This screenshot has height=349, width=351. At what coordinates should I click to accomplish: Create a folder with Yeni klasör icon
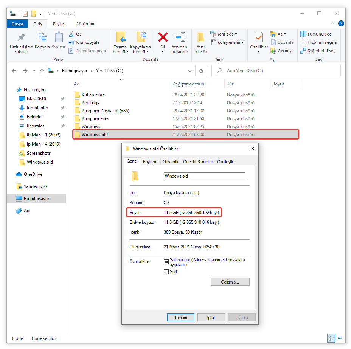[201, 38]
